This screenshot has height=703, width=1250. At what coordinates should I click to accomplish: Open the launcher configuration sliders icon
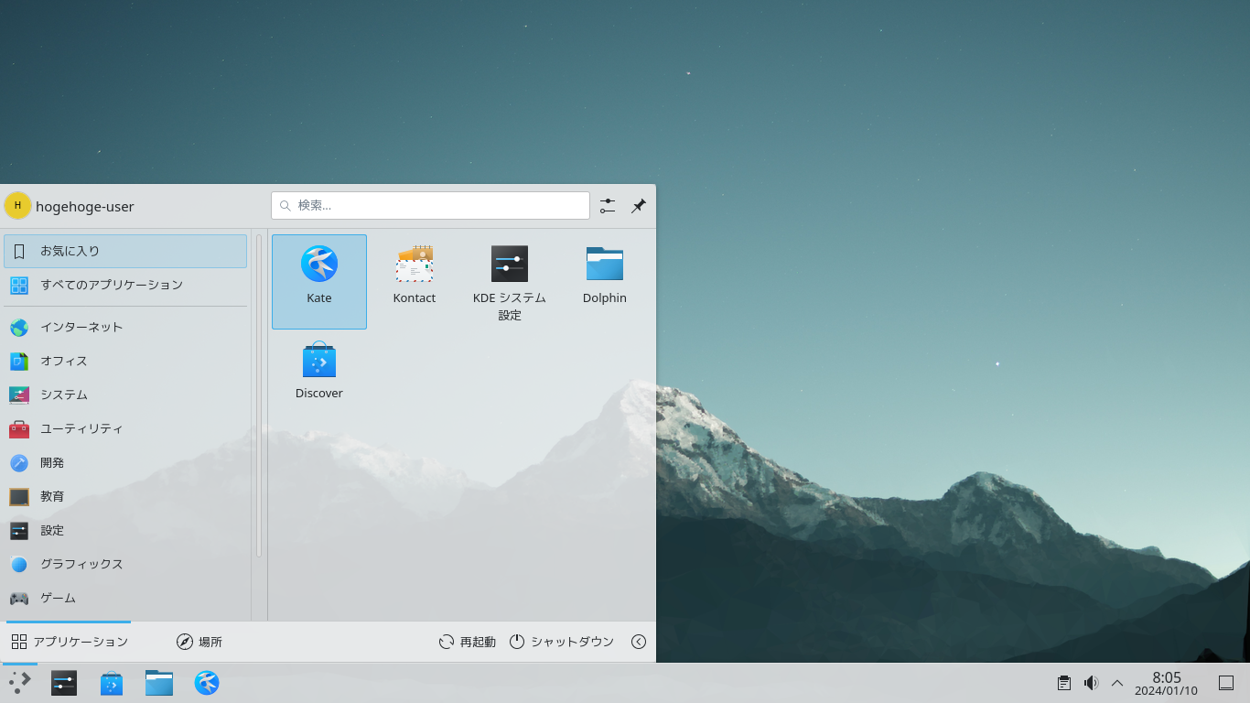(x=608, y=206)
